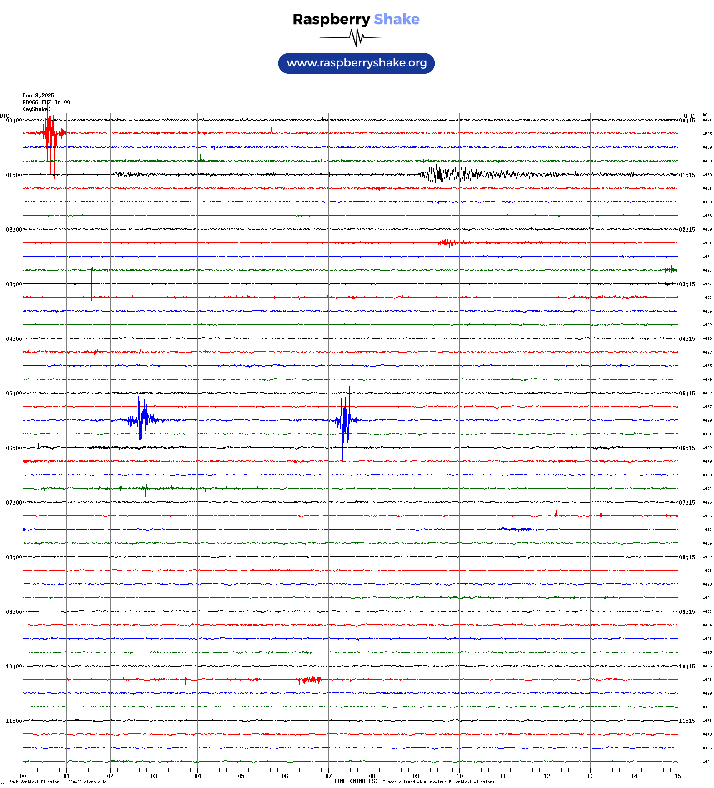714x788 pixels.
Task: Click the large red event burst at top left
Action: (50, 133)
